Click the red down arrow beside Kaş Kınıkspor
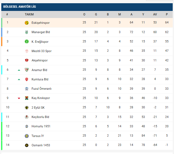The image size is (174, 154). (x=19, y=98)
